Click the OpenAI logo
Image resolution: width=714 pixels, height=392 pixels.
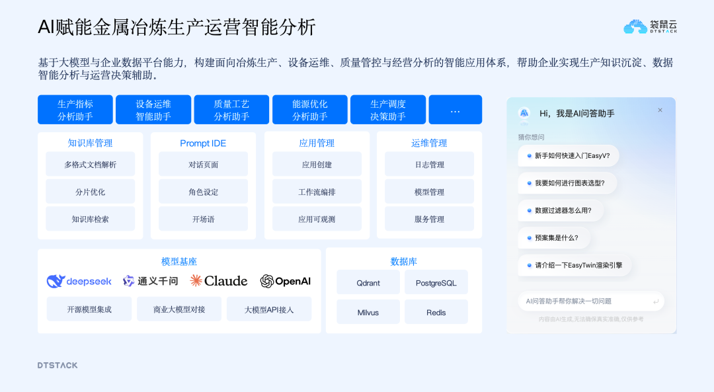[267, 282]
